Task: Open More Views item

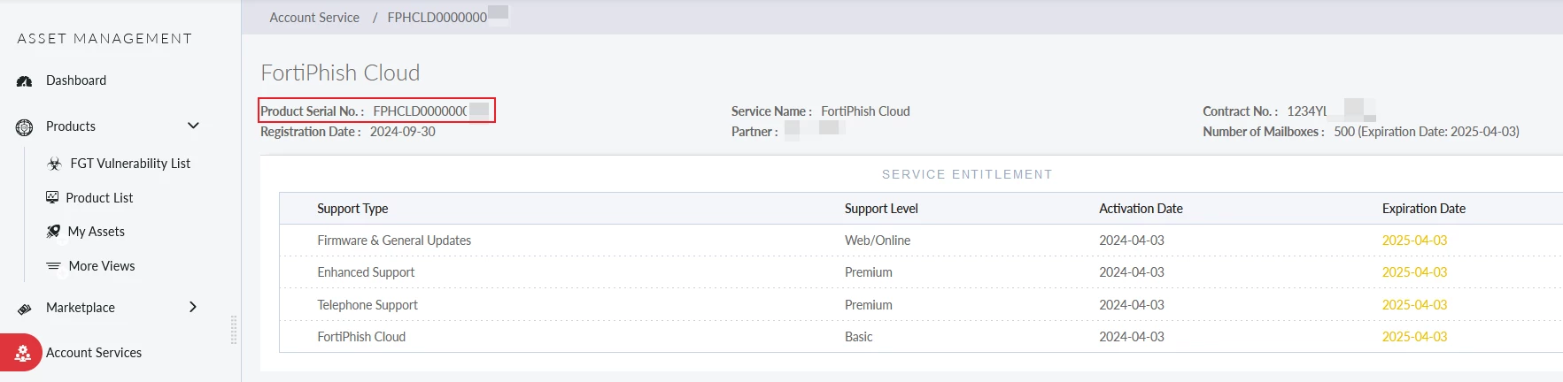Action: (x=102, y=266)
